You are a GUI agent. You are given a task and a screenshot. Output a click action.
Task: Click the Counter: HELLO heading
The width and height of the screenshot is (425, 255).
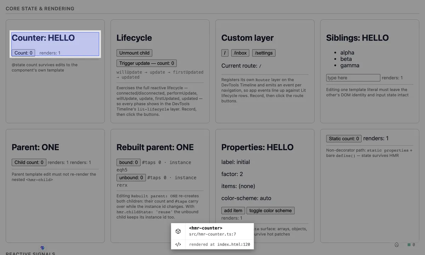(x=43, y=38)
